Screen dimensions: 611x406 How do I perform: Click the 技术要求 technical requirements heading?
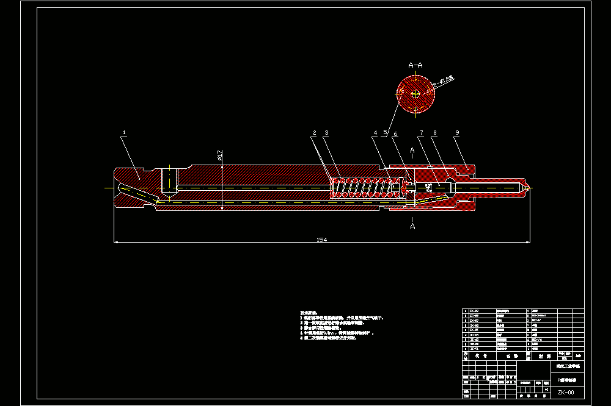click(x=309, y=313)
